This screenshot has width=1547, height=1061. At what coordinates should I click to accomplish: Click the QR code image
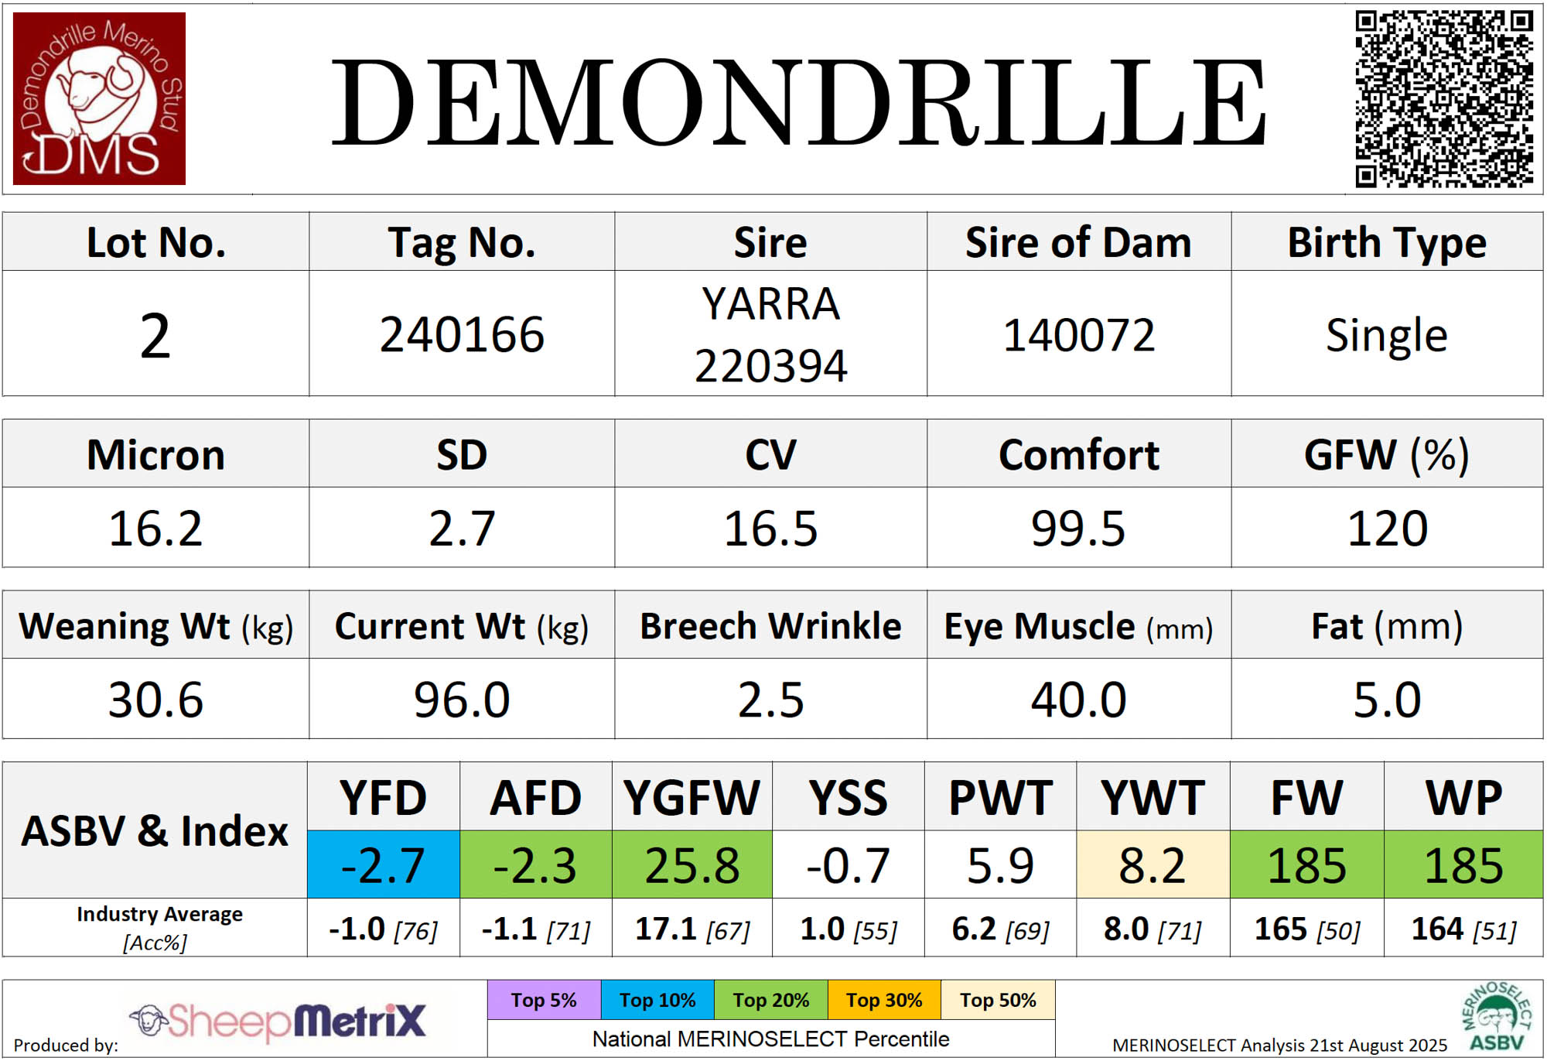[1443, 98]
